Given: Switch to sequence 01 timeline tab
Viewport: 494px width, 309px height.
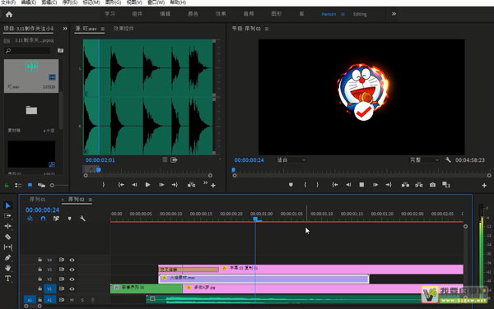Looking at the screenshot, I should 38,200.
